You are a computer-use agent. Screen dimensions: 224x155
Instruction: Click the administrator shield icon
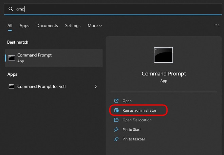click(116, 110)
